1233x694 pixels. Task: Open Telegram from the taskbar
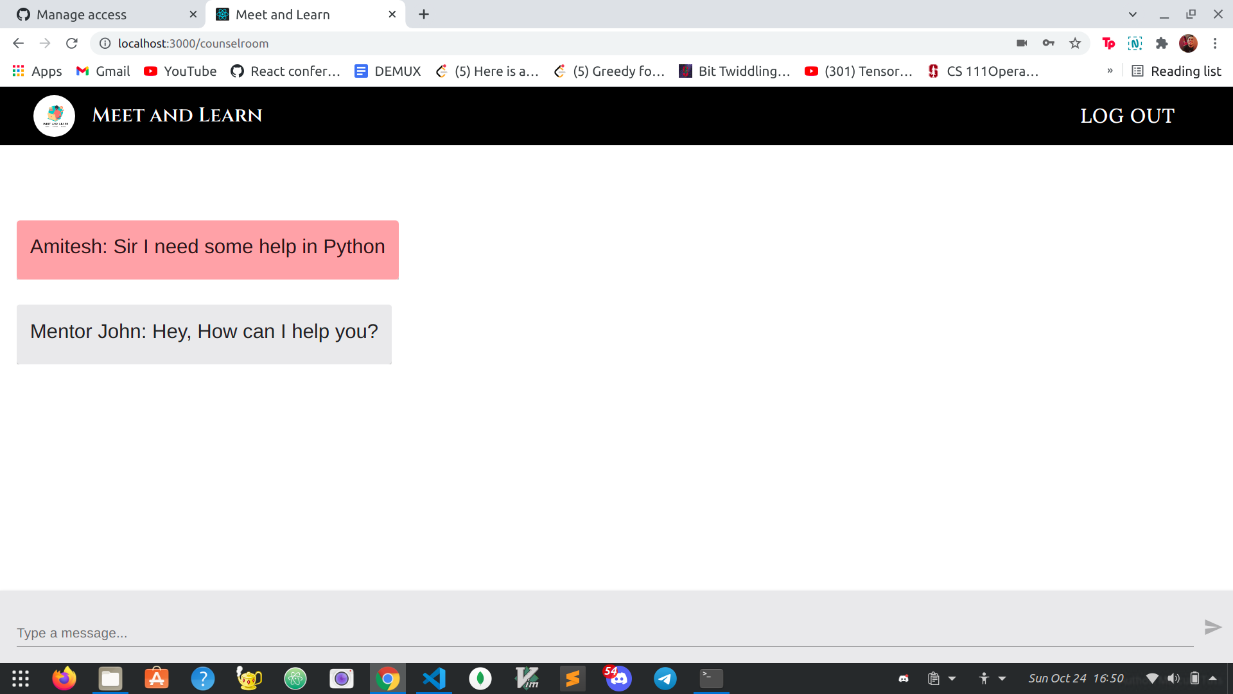click(x=665, y=679)
